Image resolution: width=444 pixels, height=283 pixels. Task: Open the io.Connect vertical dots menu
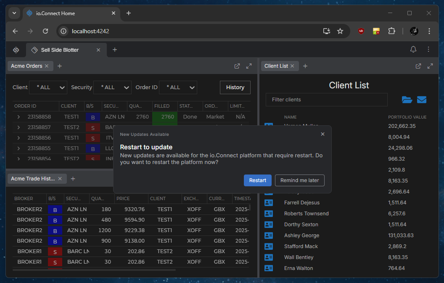click(x=428, y=50)
